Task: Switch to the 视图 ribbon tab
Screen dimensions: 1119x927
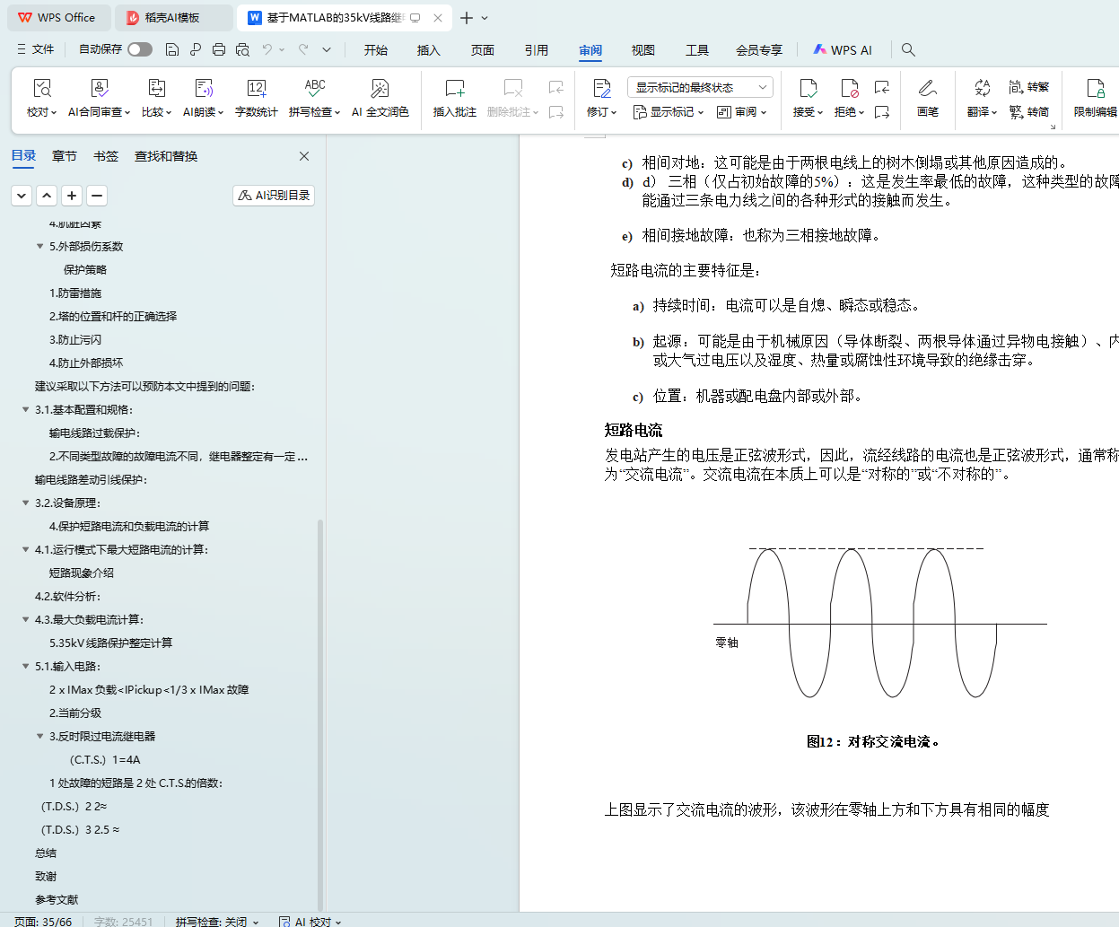Action: coord(643,50)
